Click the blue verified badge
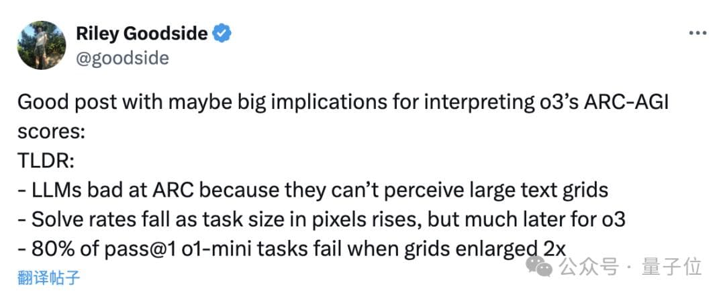Screen dimensions: 725x295 coord(222,33)
